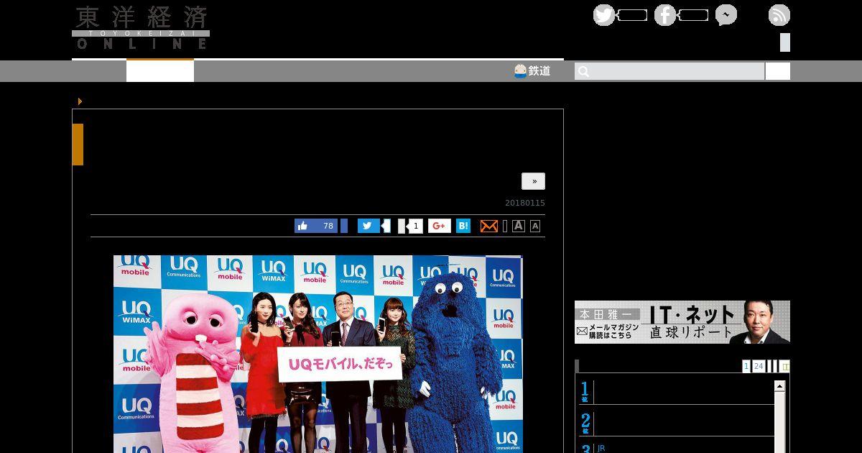Click the Twitter follower count bubble

633,15
